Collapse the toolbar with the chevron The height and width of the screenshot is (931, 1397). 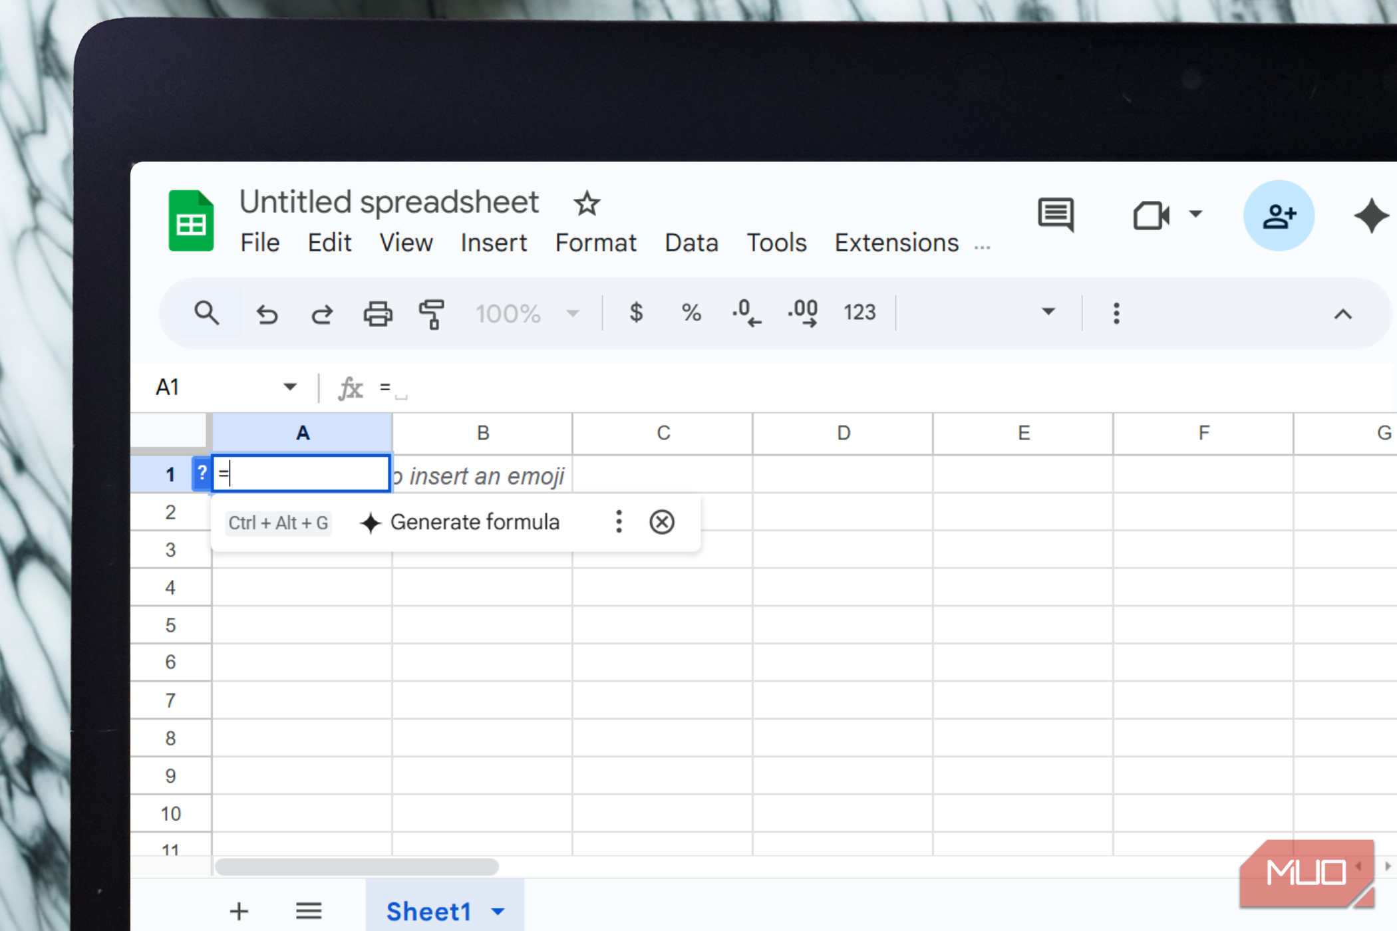coord(1343,313)
